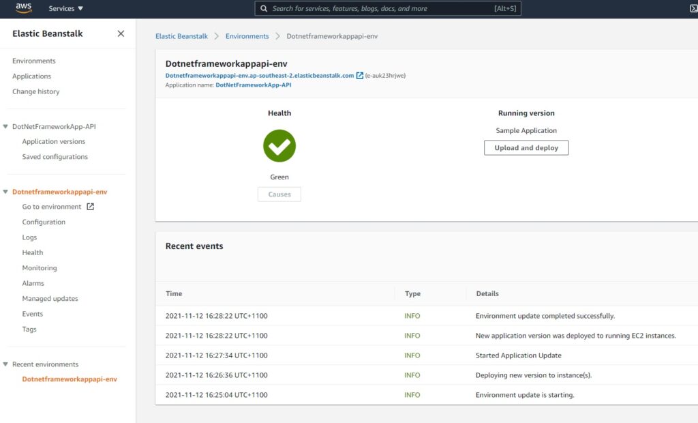
Task: Select Monitoring under the environment menu
Action: [39, 267]
